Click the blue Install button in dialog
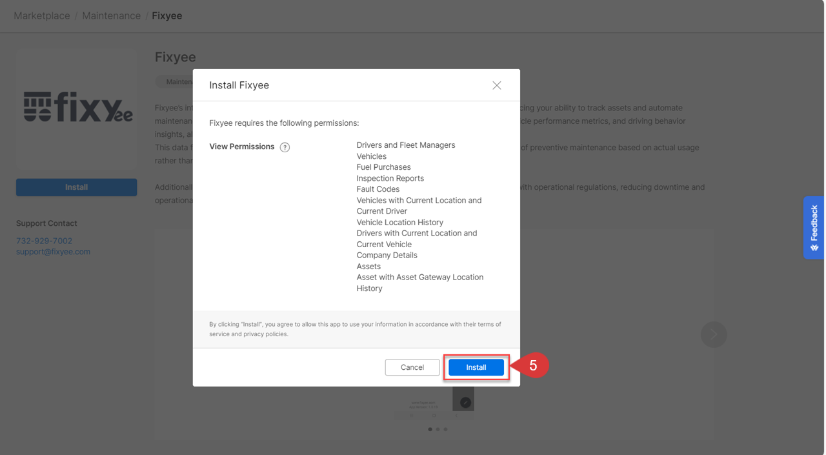Screen dimensions: 826x455 (x=476, y=367)
